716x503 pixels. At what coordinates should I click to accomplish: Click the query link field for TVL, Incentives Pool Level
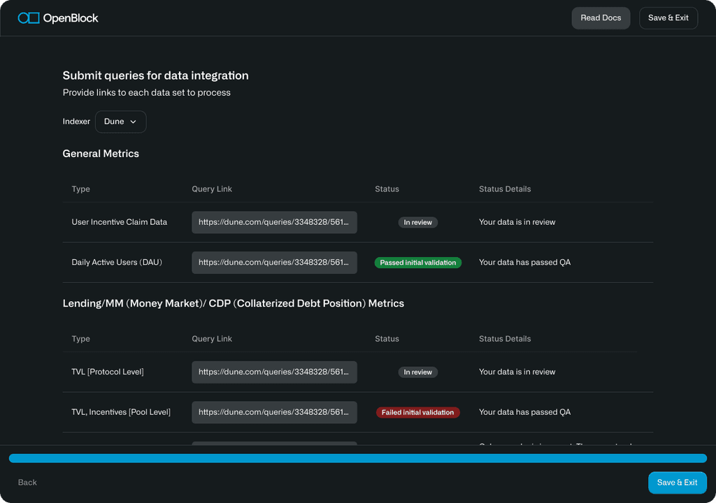(274, 412)
